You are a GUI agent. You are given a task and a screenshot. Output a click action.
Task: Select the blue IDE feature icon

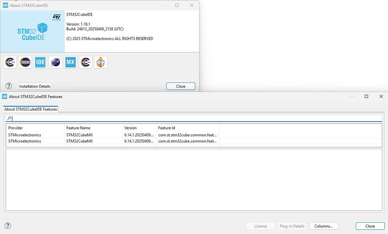(40, 62)
